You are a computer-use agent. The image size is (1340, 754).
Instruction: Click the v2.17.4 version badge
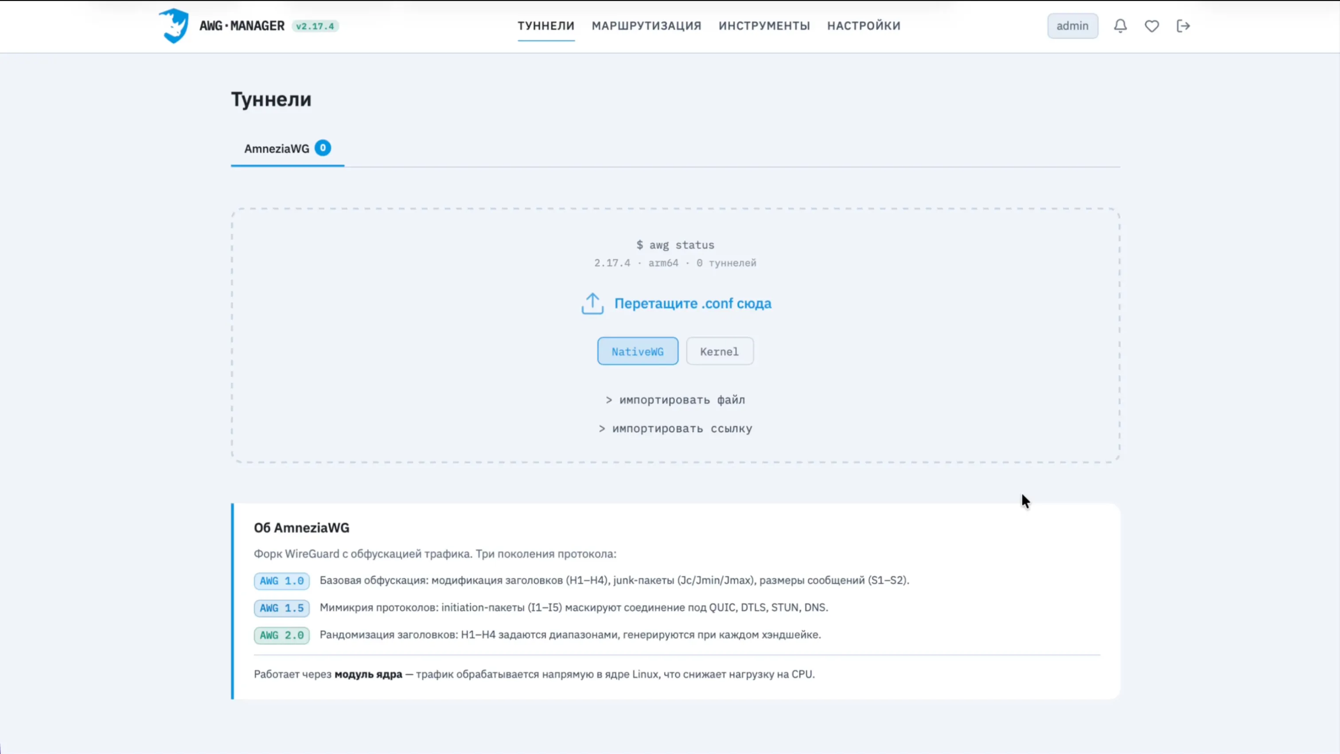coord(315,26)
